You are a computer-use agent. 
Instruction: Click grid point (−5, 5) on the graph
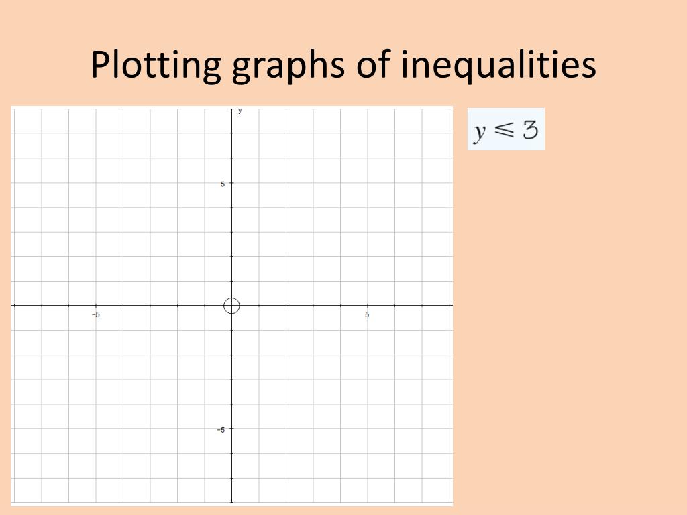click(x=96, y=182)
